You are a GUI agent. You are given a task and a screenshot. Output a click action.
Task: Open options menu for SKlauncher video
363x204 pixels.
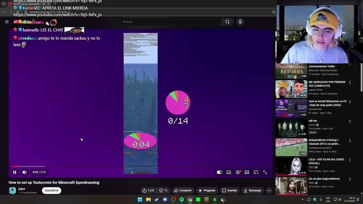tap(350, 102)
